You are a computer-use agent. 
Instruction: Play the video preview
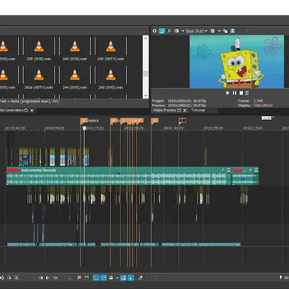tap(228, 93)
